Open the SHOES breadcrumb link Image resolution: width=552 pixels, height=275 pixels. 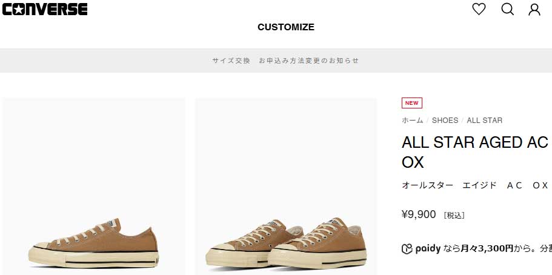tap(445, 121)
